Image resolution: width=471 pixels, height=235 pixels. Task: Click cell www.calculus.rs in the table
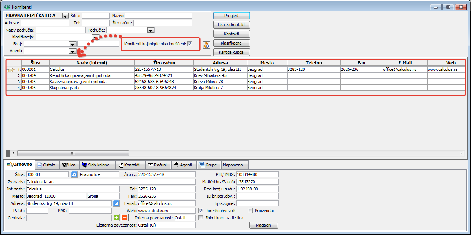tap(445, 70)
